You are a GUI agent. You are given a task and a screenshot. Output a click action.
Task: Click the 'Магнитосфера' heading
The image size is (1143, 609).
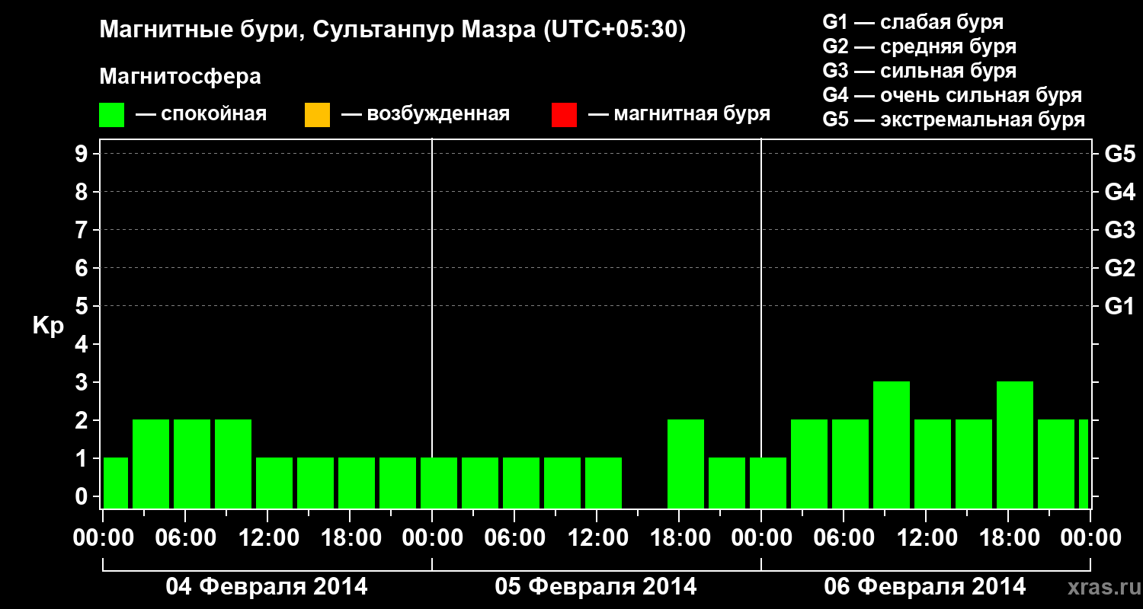[x=180, y=77]
